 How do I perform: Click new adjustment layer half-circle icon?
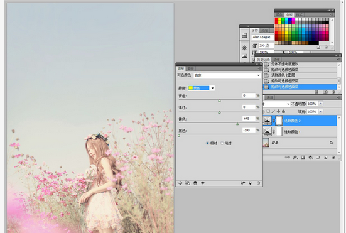click(x=311, y=157)
